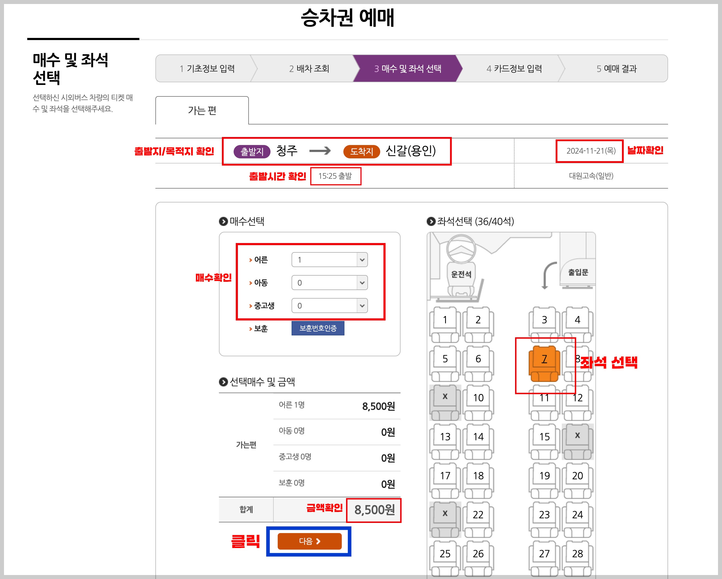Open the 어른 adult count dropdown
Image resolution: width=722 pixels, height=579 pixels.
[329, 259]
